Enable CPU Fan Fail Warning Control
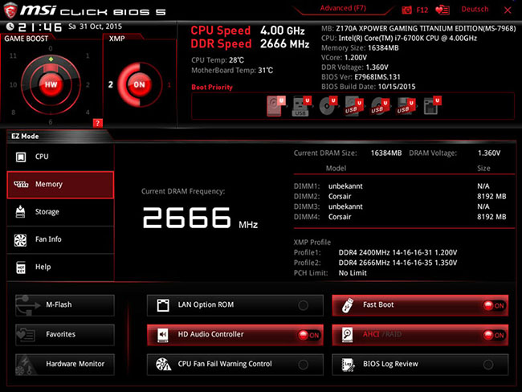 pos(303,365)
